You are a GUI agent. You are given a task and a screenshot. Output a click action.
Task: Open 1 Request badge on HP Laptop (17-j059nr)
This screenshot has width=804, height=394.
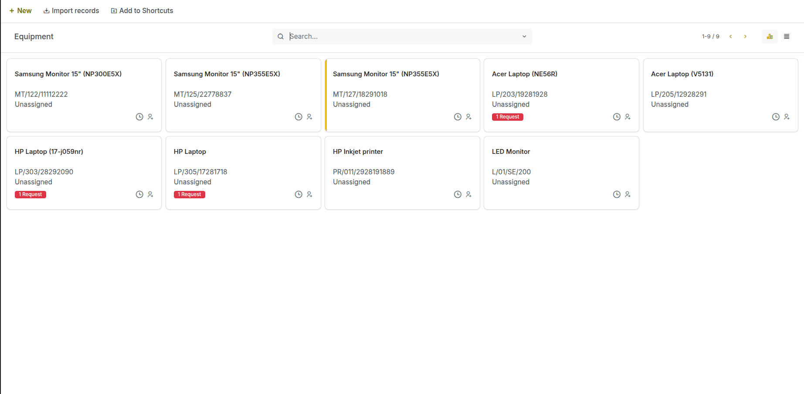click(31, 194)
